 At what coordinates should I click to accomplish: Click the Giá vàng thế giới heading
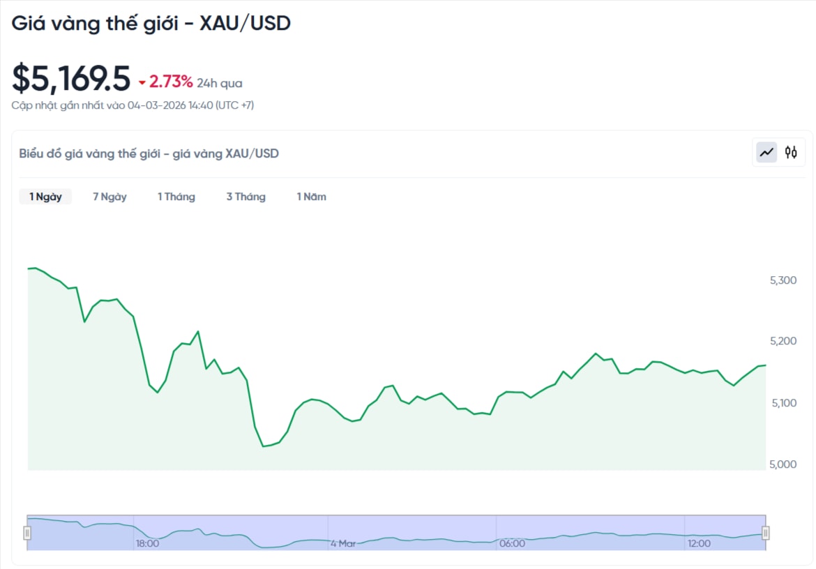[x=151, y=23]
